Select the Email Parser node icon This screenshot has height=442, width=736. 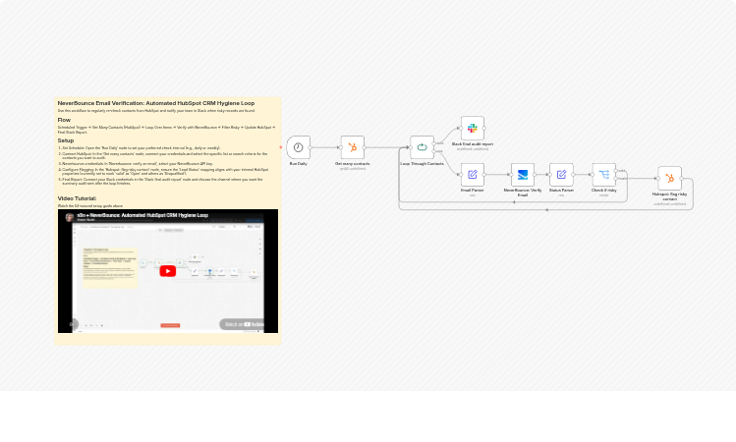473,174
